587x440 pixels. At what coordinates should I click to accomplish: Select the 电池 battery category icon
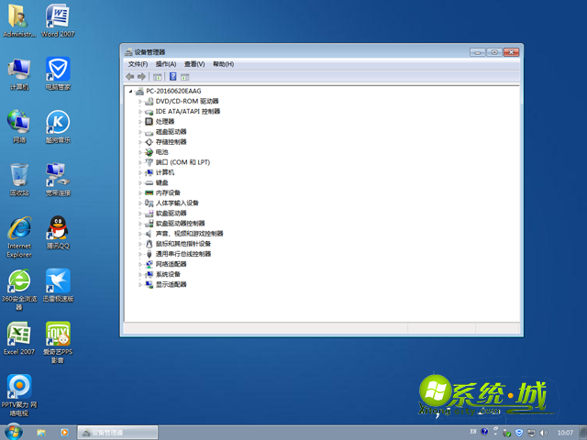click(x=149, y=152)
